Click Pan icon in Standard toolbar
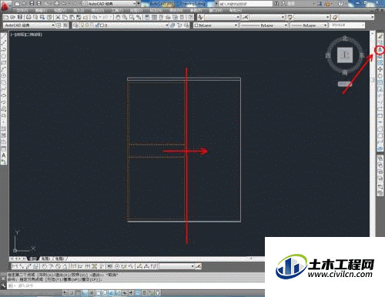Viewport: 385px width, 297px height. pyautogui.click(x=117, y=17)
